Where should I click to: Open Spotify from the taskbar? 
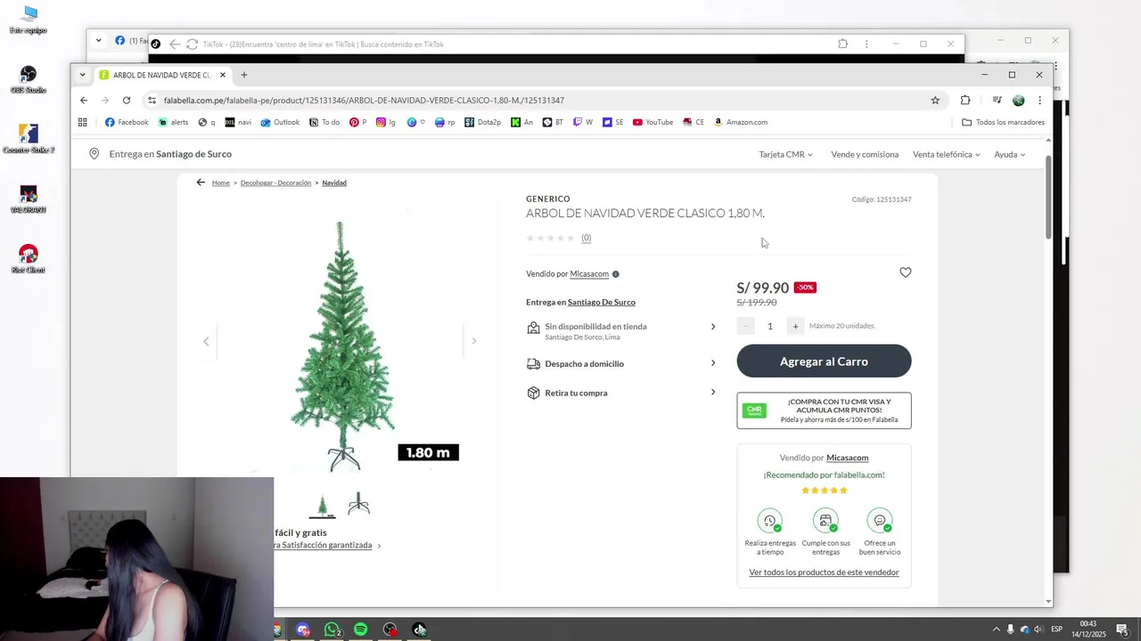[x=360, y=629]
